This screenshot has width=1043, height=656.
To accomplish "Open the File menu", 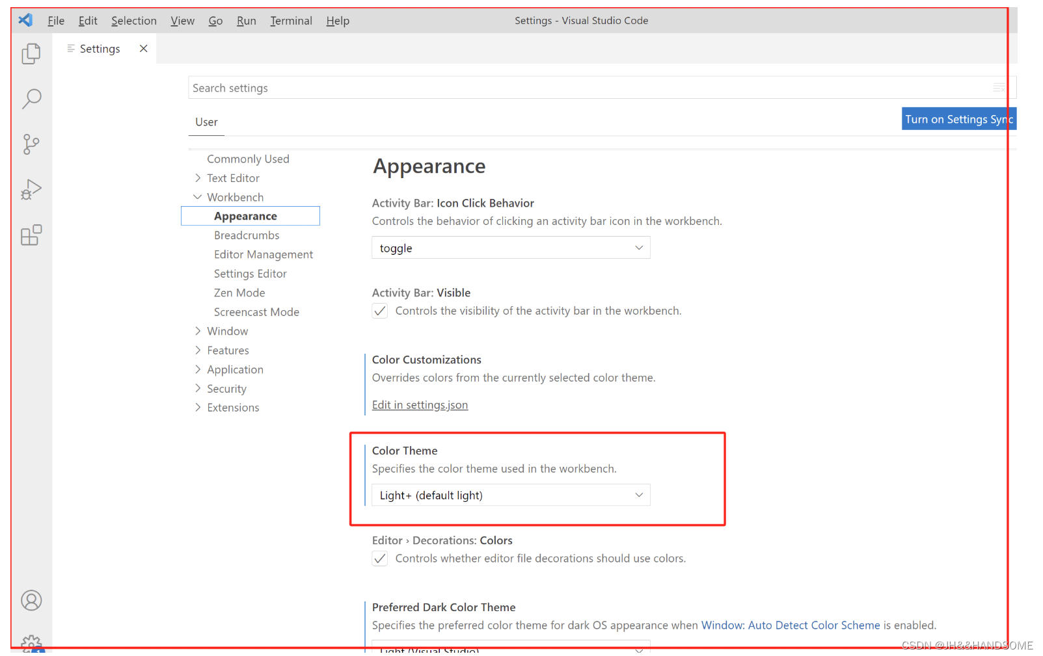I will pyautogui.click(x=56, y=21).
